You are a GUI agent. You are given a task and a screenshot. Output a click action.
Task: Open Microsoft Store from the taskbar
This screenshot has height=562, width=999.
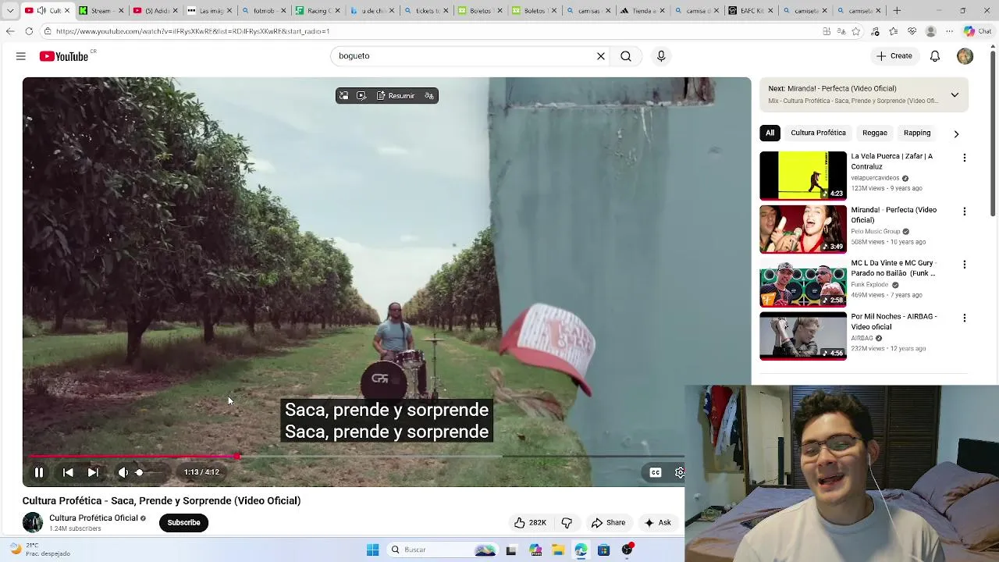603,550
